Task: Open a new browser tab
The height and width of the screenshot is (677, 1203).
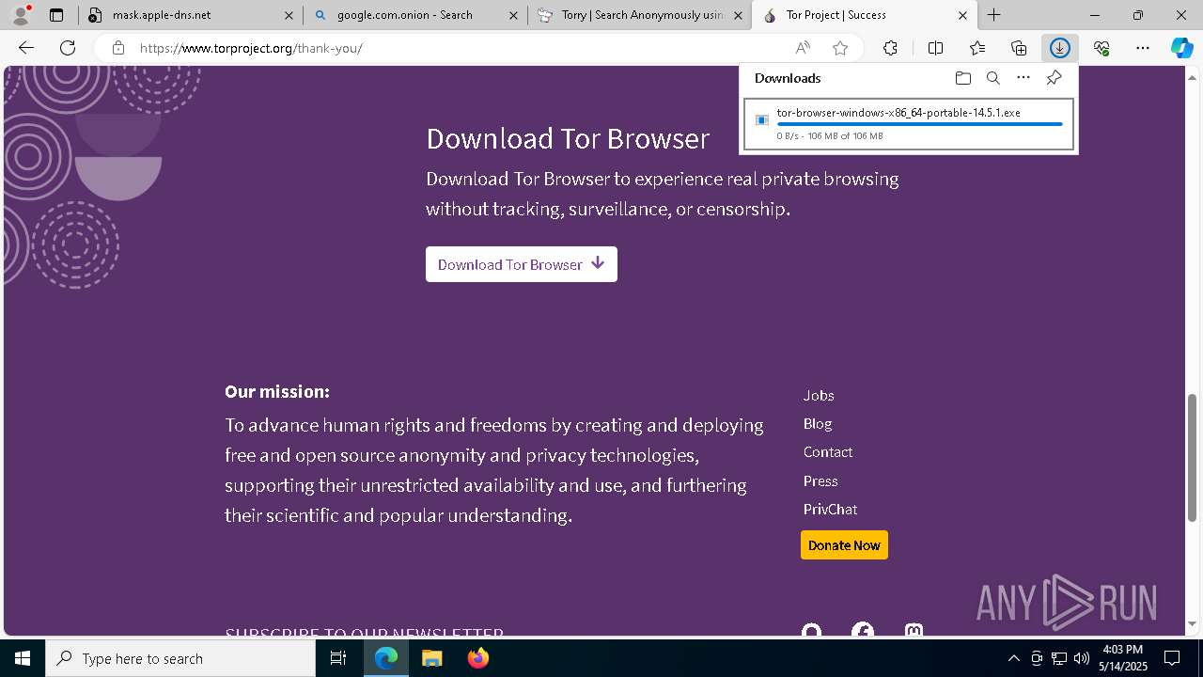Action: [993, 15]
